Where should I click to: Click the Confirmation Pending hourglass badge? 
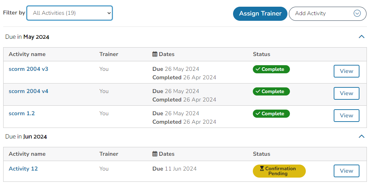pos(279,171)
